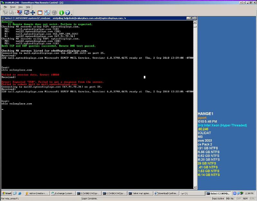Click the gray globe toolbar icon
This screenshot has height=201, width=257.
54,13
